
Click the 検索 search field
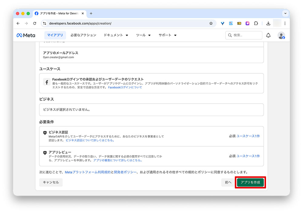[244, 35]
